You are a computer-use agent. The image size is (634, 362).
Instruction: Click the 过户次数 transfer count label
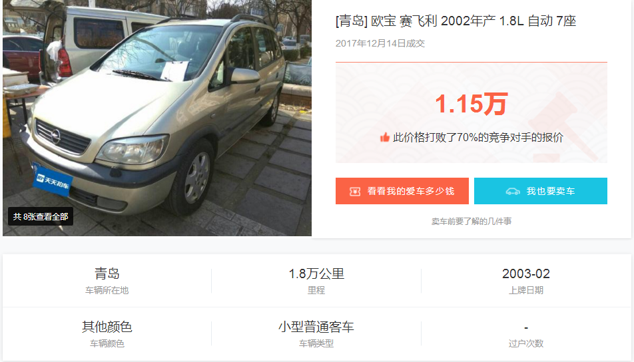click(526, 343)
